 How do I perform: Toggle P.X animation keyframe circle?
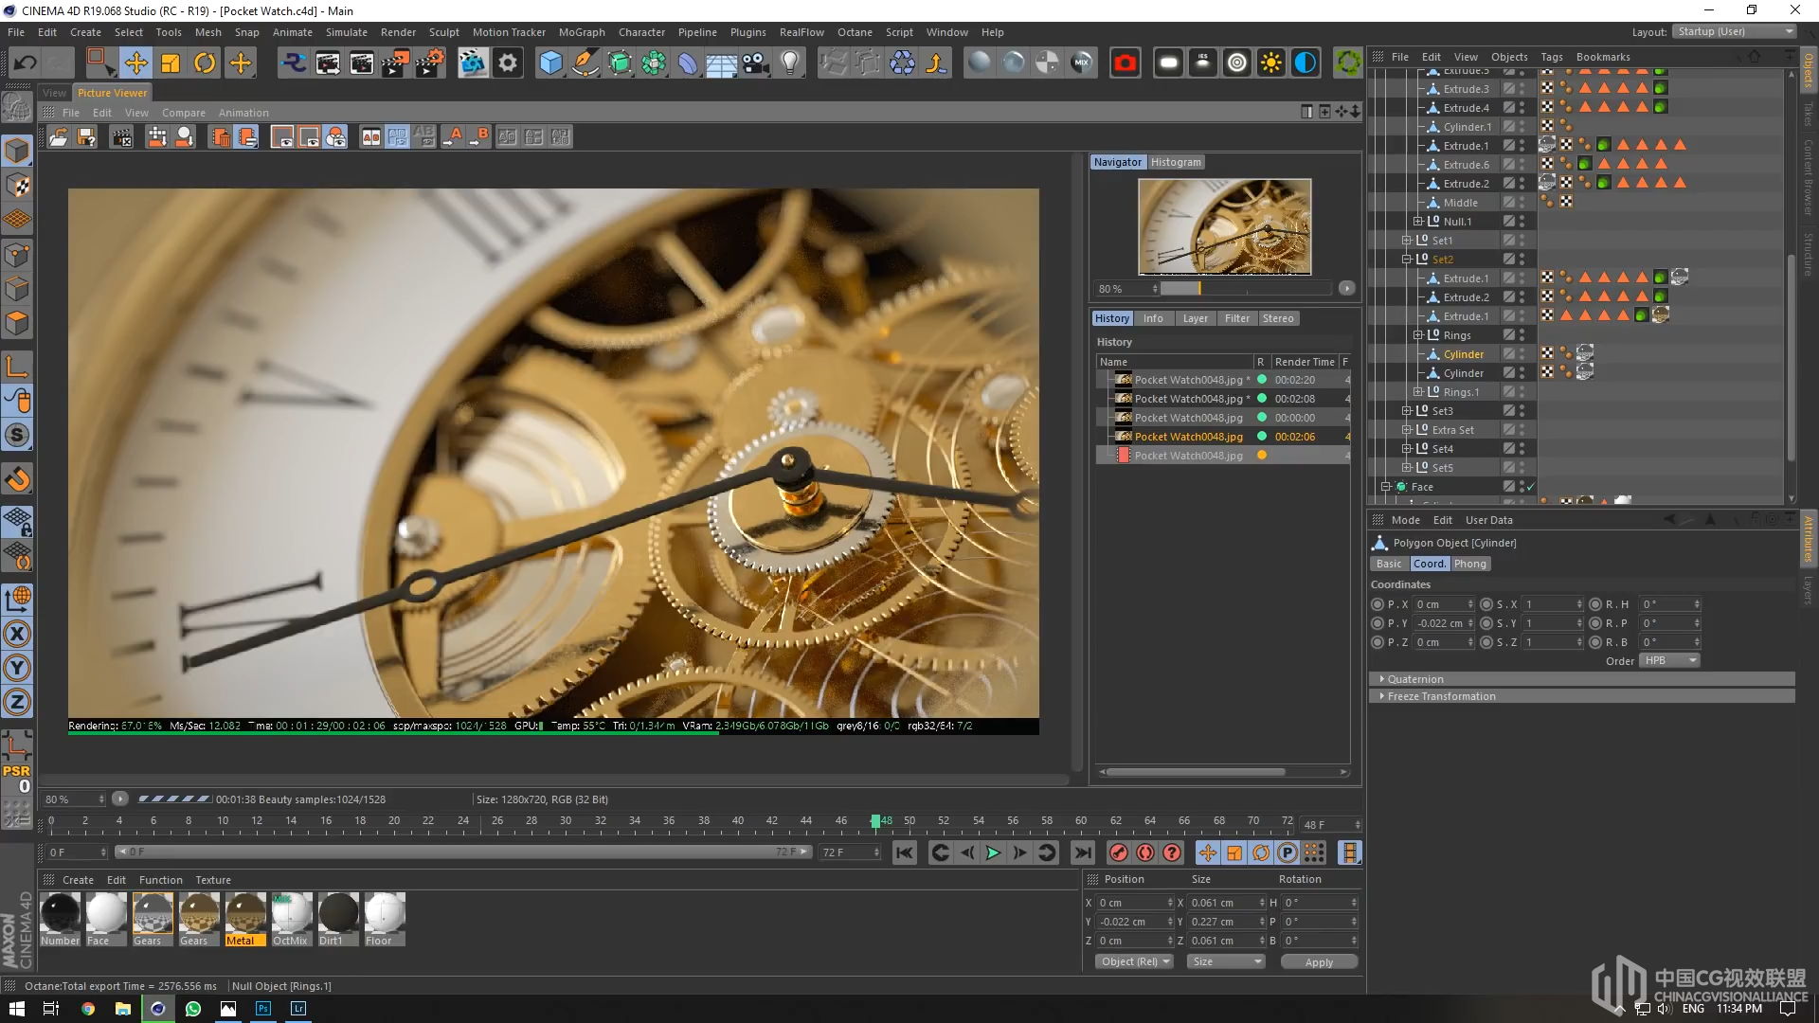[1378, 604]
